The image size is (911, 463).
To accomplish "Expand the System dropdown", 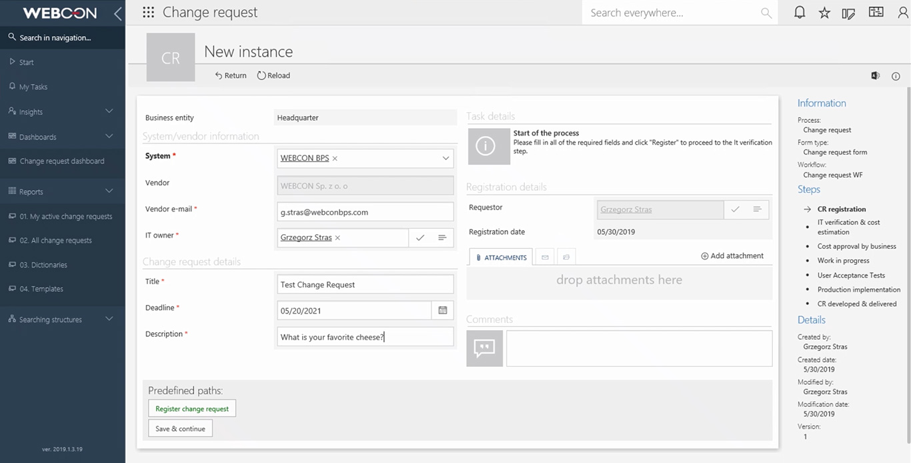I will [445, 158].
